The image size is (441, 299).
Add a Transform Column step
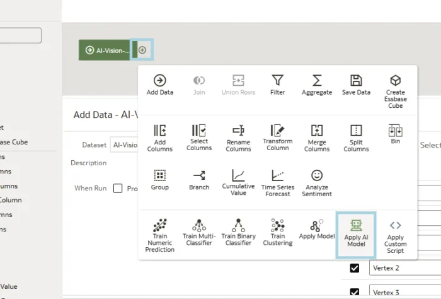277,131
